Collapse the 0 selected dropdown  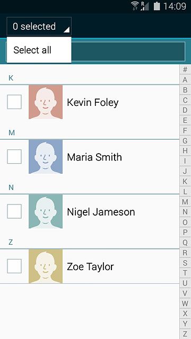(39, 26)
